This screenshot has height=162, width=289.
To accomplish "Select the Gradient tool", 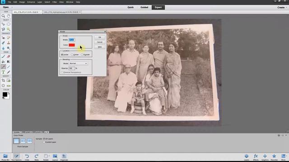I will pyautogui.click(x=9, y=62).
